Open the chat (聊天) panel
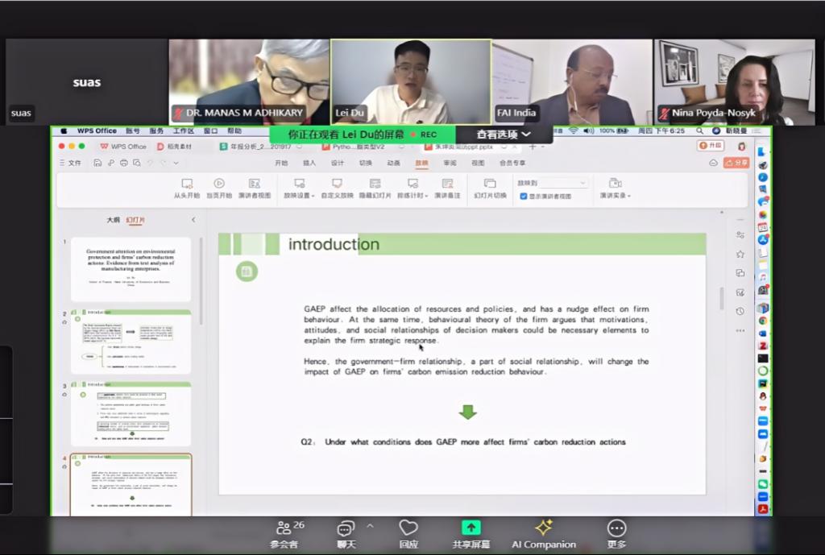 (345, 532)
